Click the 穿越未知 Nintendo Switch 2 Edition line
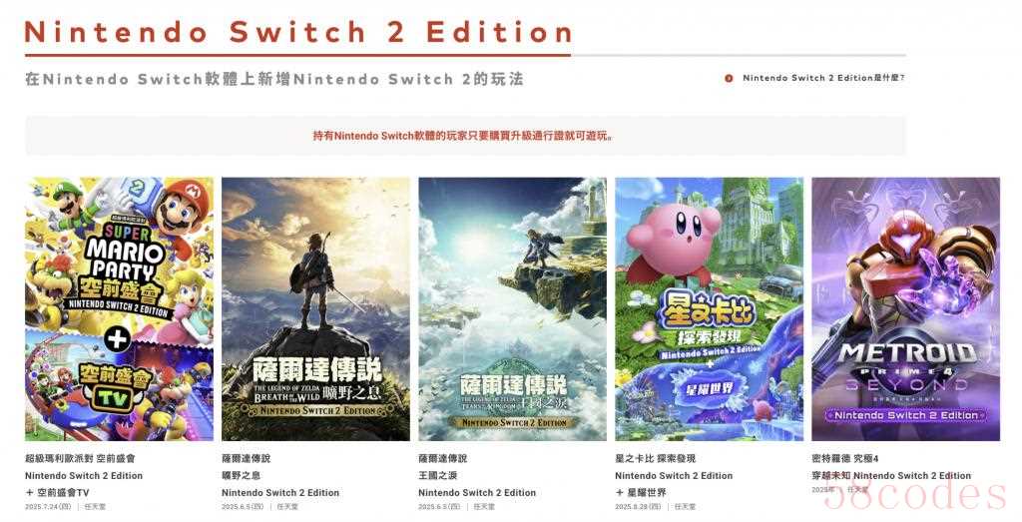 [x=891, y=476]
